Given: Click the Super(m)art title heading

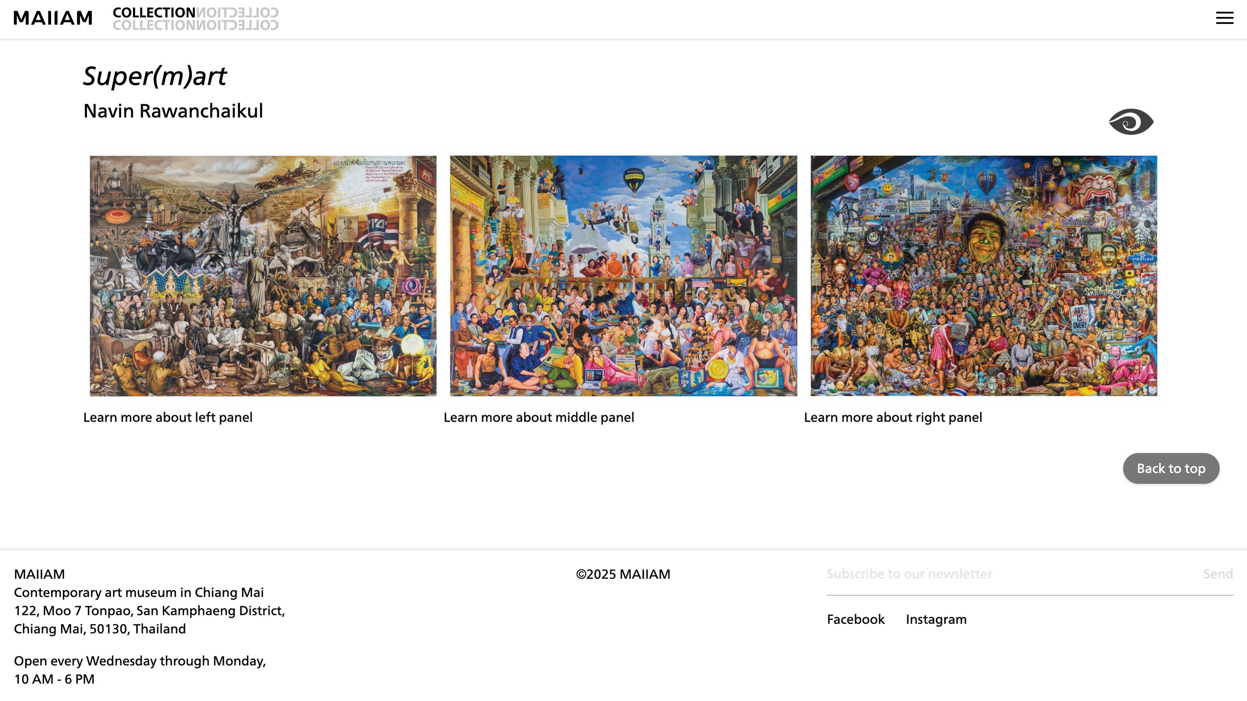Looking at the screenshot, I should [155, 76].
